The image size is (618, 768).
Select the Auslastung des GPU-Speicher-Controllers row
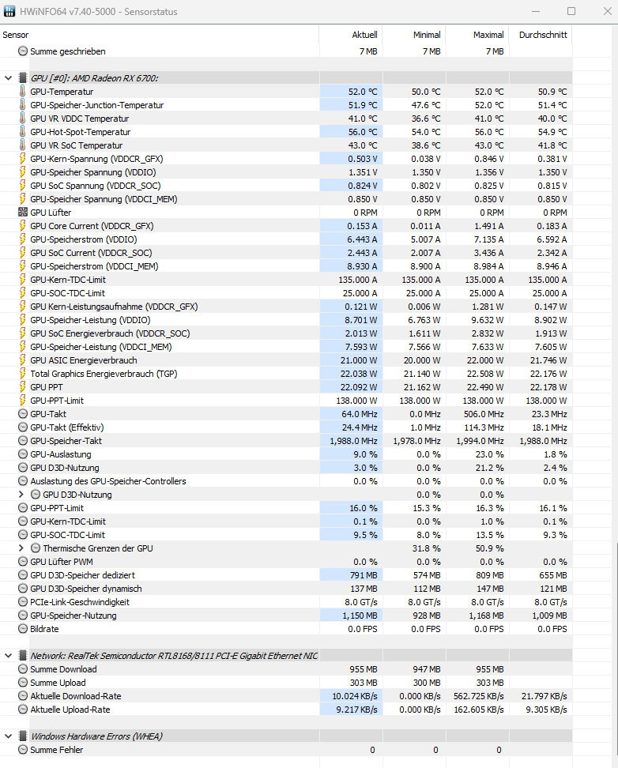click(286, 481)
